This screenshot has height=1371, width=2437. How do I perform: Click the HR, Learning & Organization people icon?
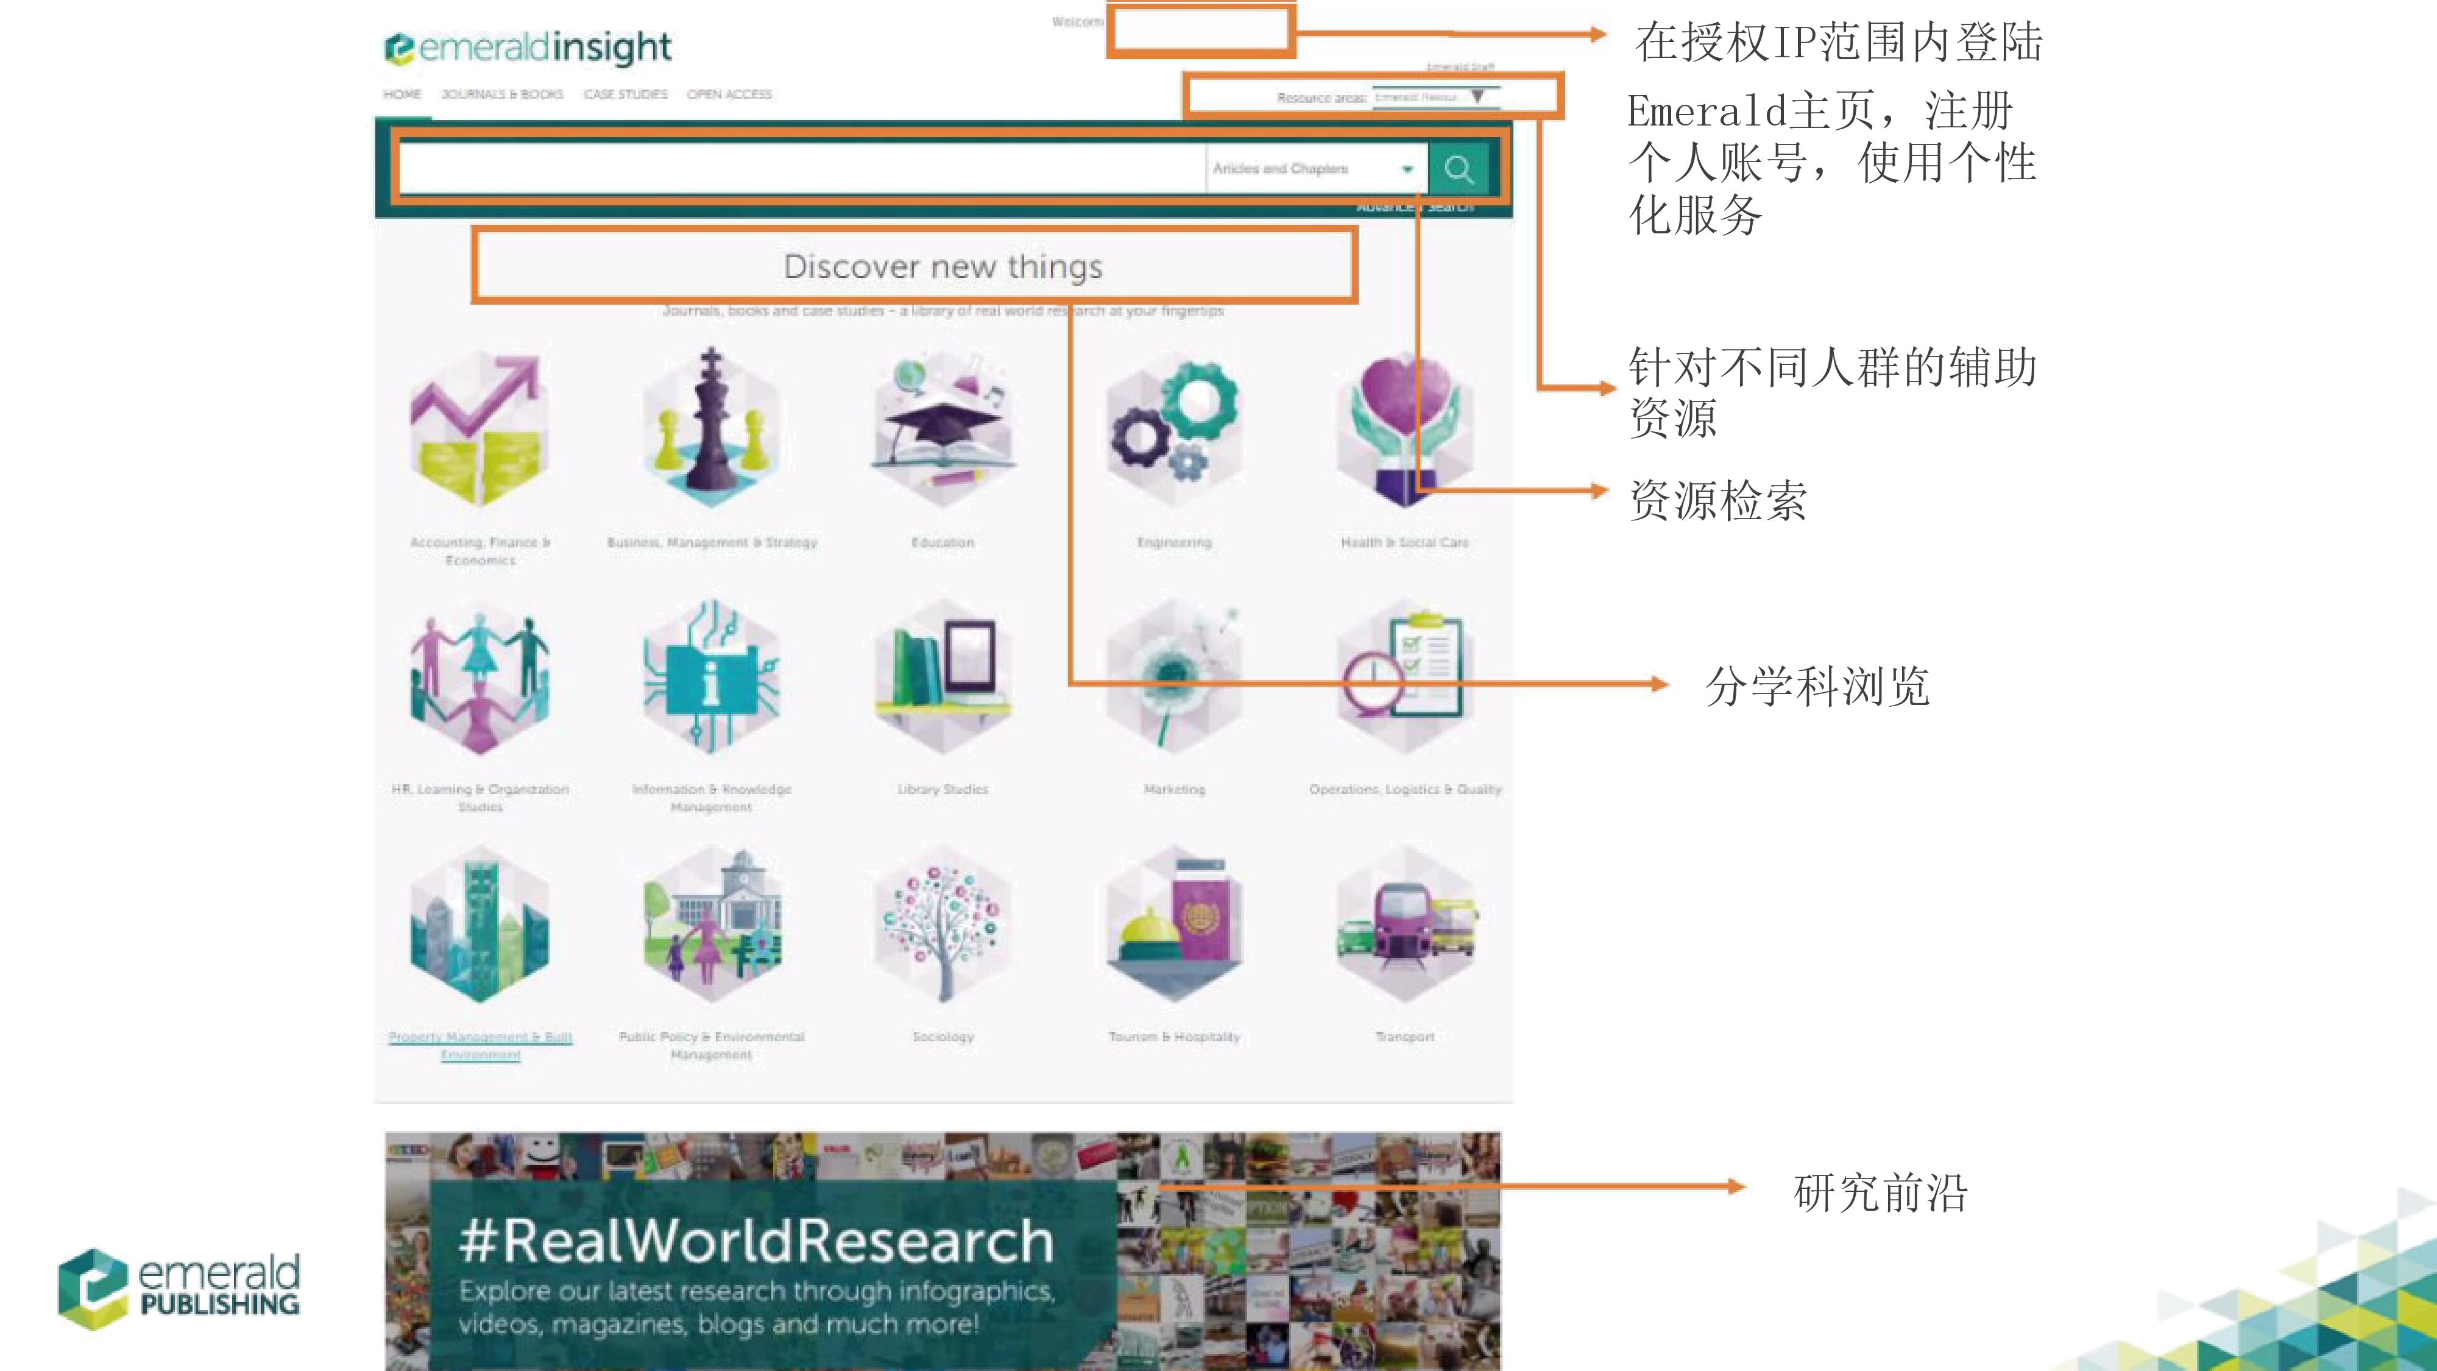pyautogui.click(x=479, y=676)
